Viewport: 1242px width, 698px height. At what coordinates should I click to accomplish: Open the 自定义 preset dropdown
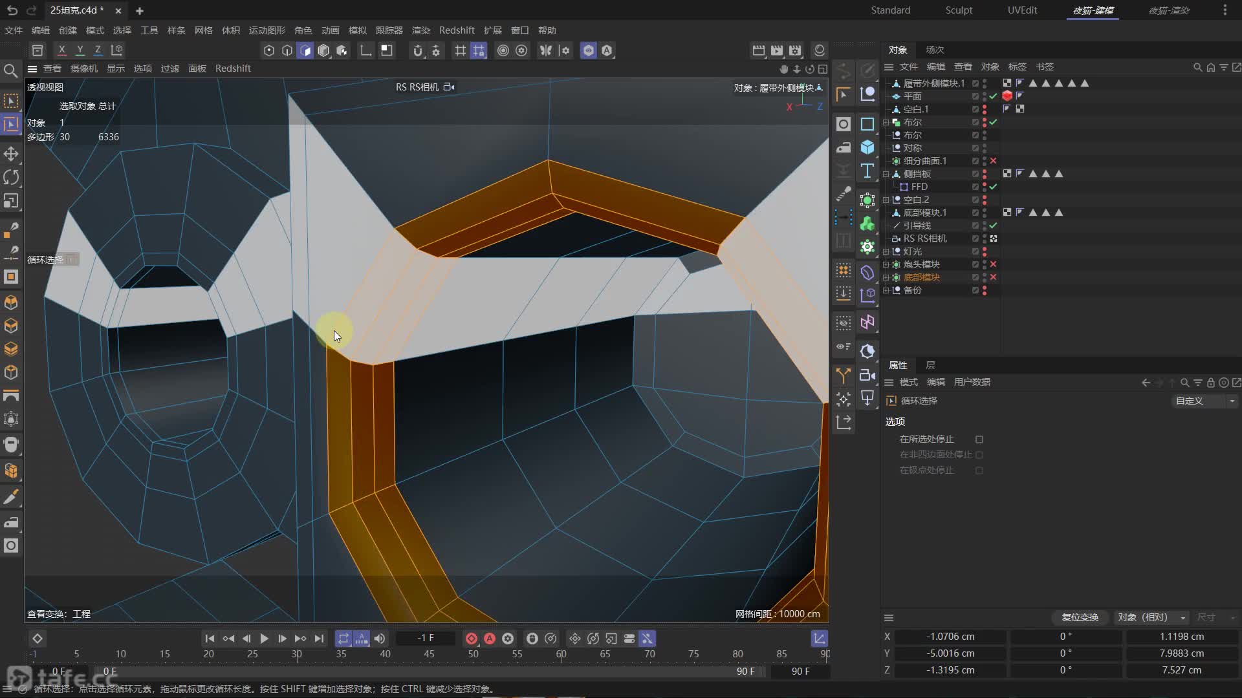click(x=1204, y=401)
